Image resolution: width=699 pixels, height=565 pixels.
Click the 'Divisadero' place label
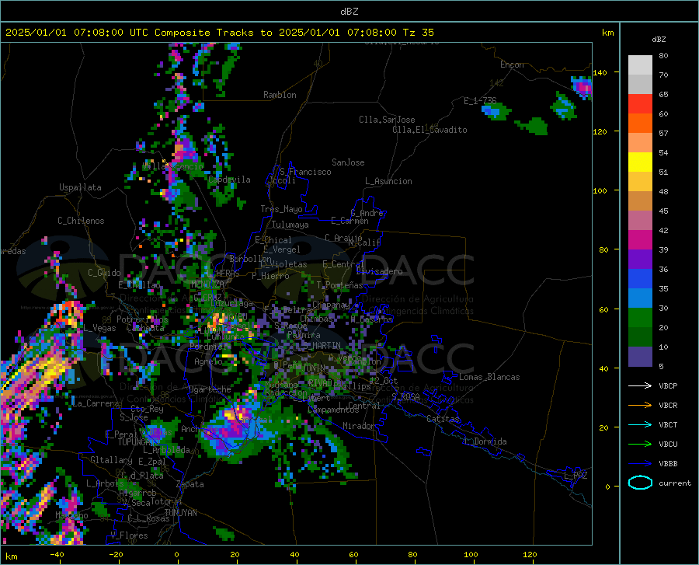pos(379,271)
